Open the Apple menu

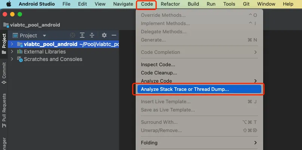tap(9, 4)
